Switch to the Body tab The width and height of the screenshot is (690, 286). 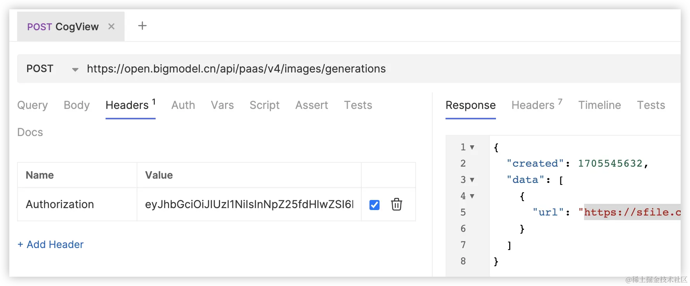pyautogui.click(x=76, y=105)
